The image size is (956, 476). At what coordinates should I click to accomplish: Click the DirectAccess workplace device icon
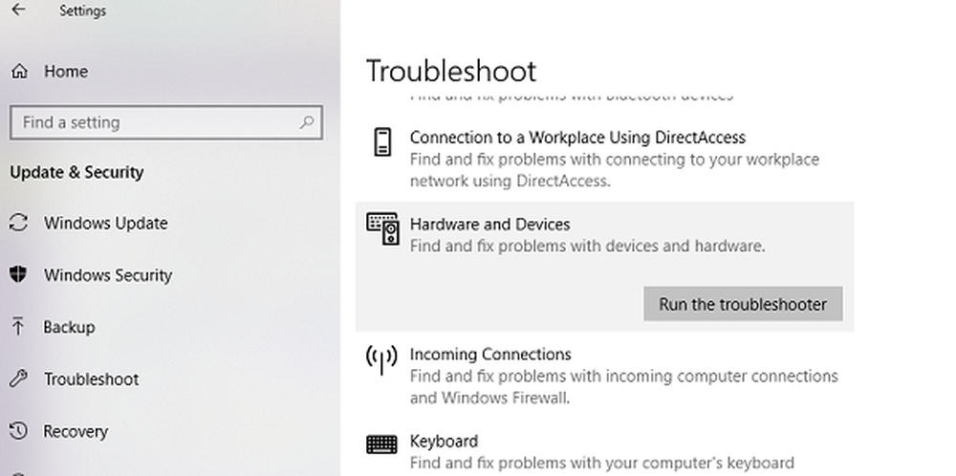(x=381, y=141)
